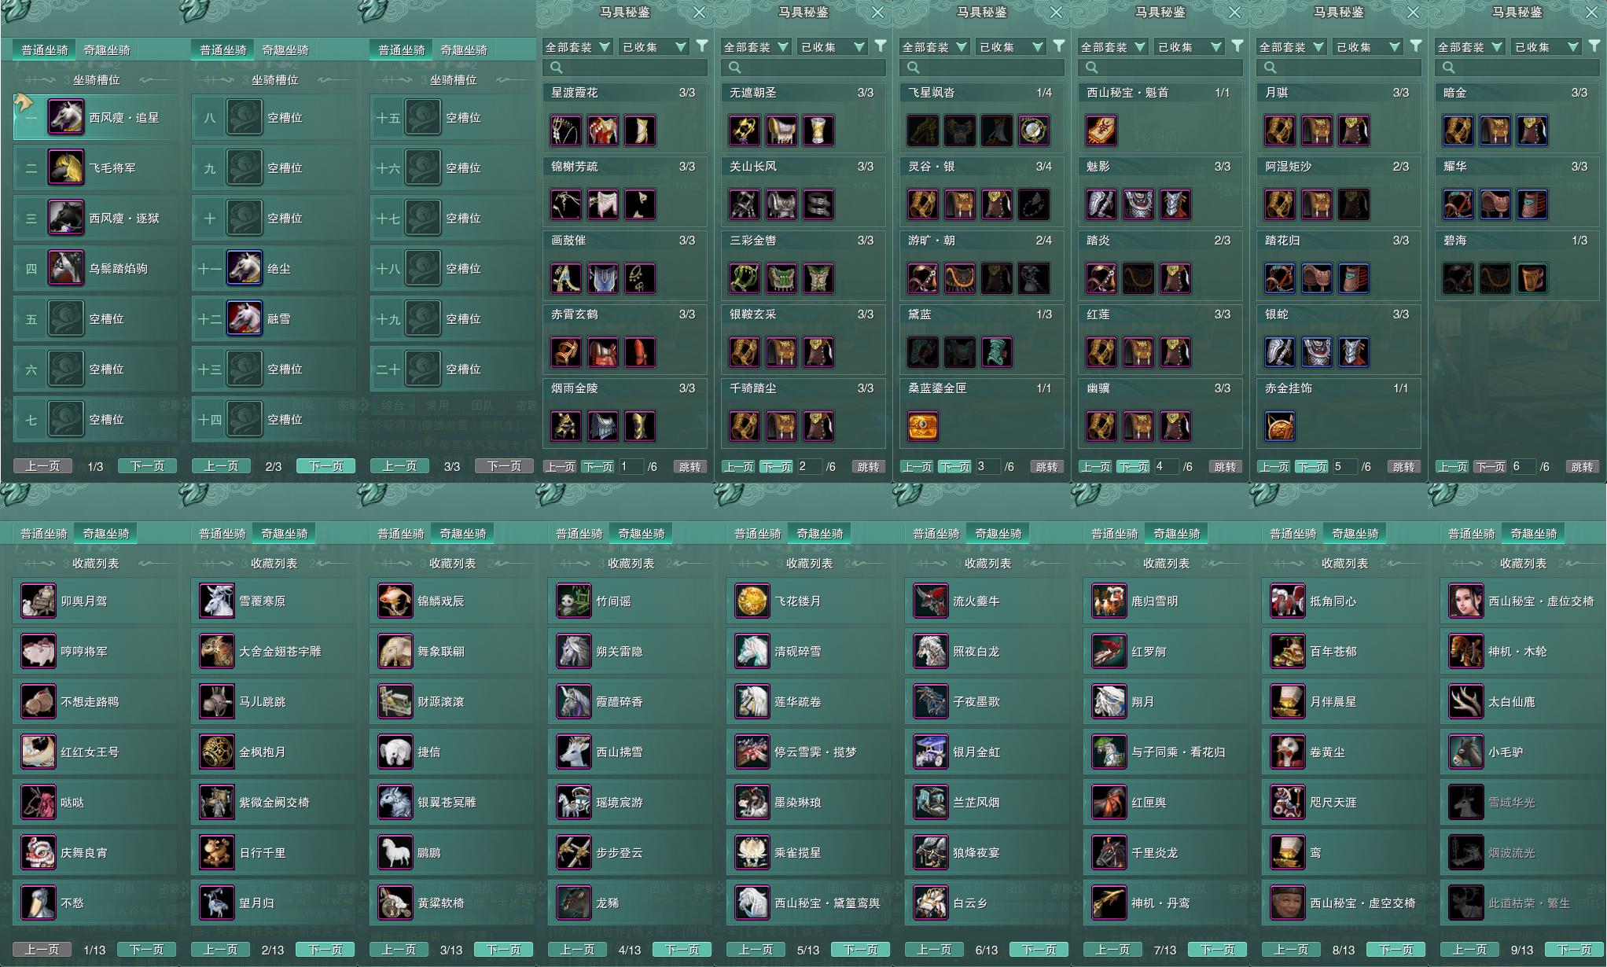The height and width of the screenshot is (967, 1607).
Task: Click the 西山秘宝·虚位交椅 portrait icon
Action: [x=1465, y=601]
